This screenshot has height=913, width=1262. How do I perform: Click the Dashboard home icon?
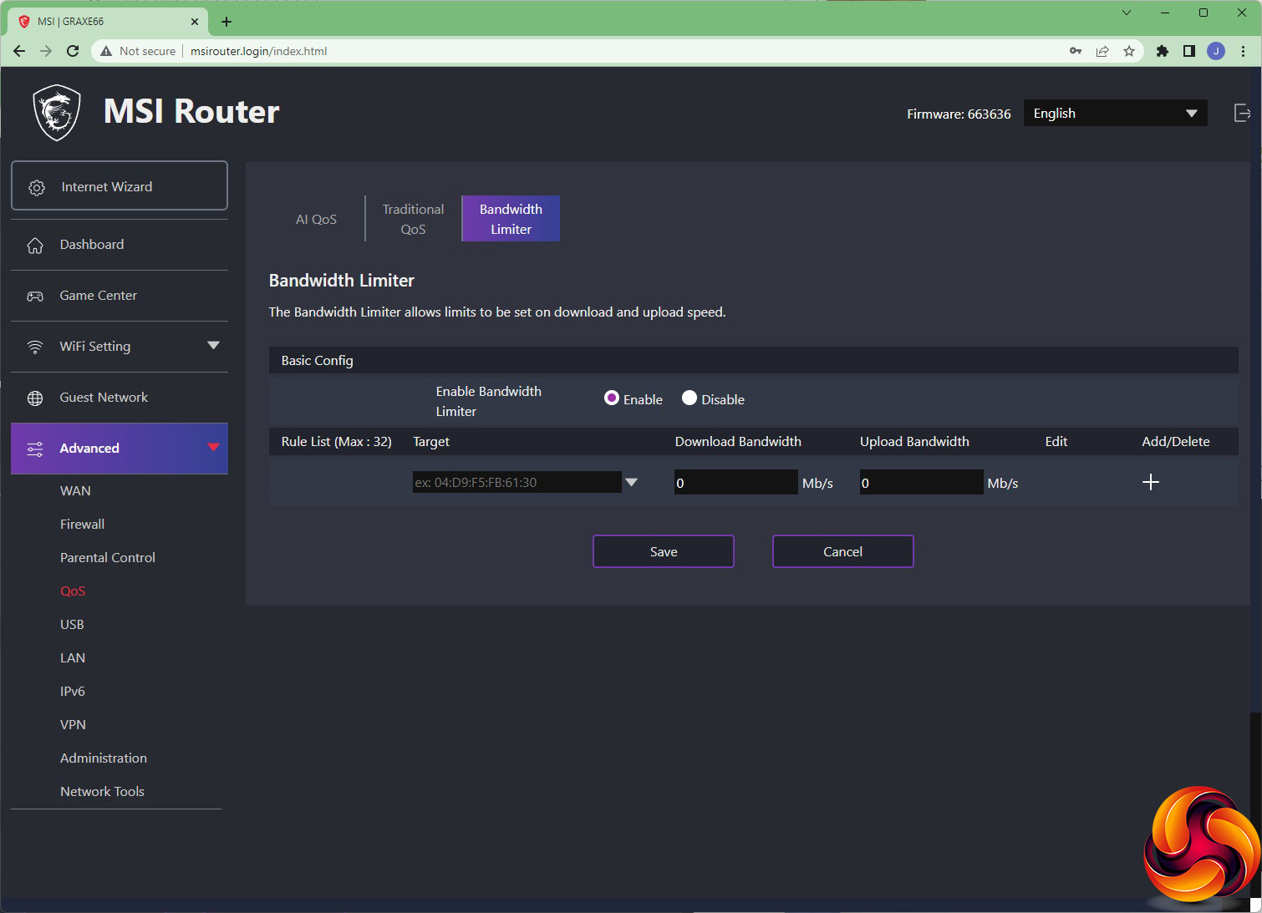(x=35, y=246)
